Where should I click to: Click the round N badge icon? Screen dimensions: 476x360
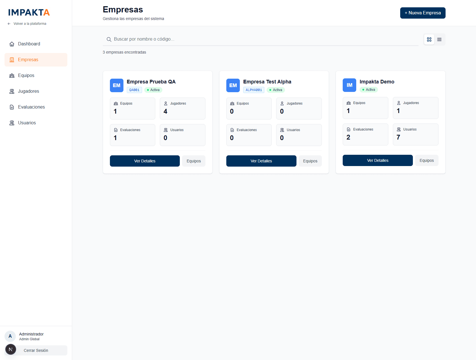[11, 350]
